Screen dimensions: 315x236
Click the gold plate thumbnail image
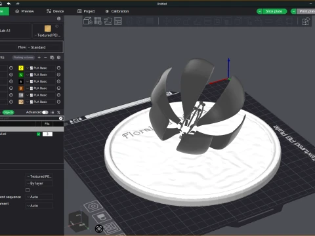click(x=48, y=29)
